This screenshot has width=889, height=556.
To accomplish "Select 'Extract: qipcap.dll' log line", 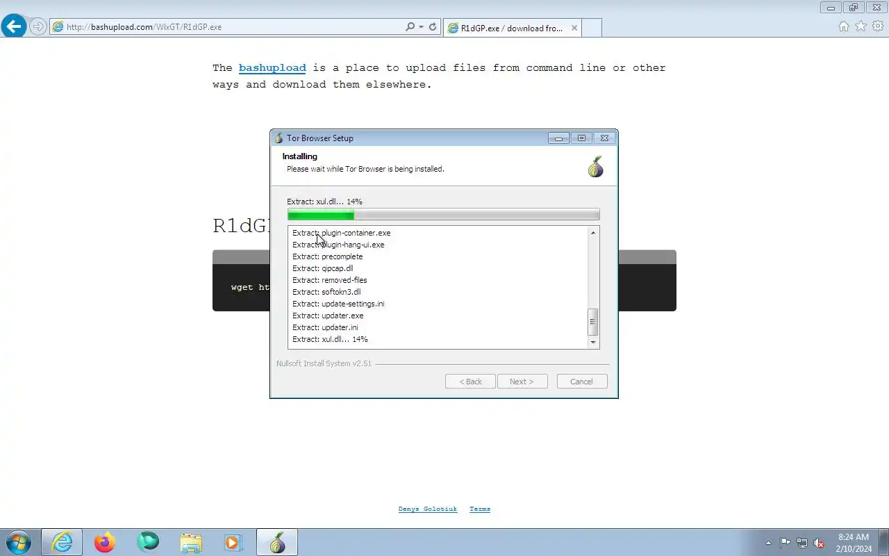I will (323, 268).
